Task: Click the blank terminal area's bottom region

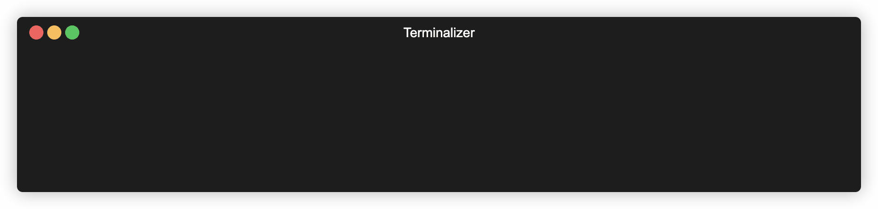Action: pos(439,174)
